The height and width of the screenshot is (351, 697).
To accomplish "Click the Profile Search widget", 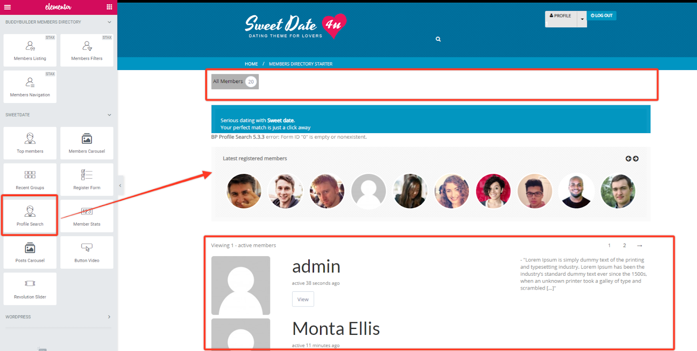I will tap(30, 216).
